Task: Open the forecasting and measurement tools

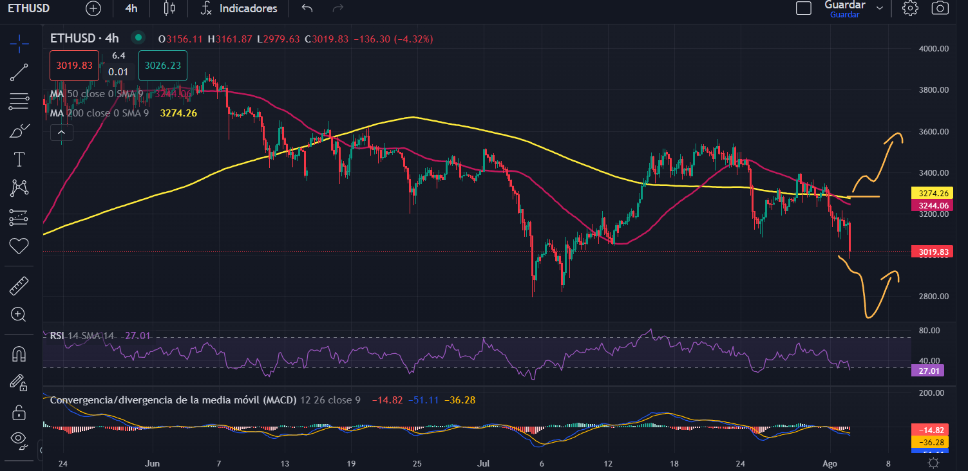Action: pos(19,217)
